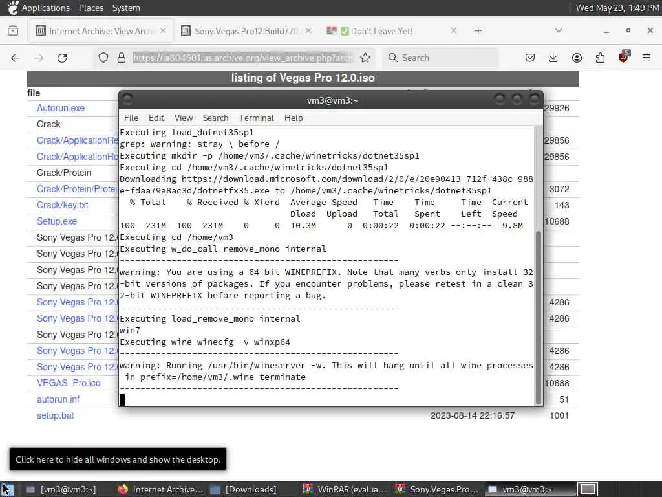Open the Autorun.exe link
Viewport: 662px width, 497px height.
tap(61, 108)
